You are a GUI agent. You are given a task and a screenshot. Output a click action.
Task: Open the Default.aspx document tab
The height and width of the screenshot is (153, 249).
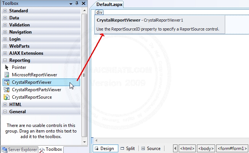109,4
